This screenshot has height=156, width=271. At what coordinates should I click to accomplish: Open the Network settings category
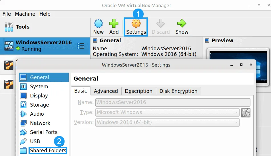[x=44, y=123]
